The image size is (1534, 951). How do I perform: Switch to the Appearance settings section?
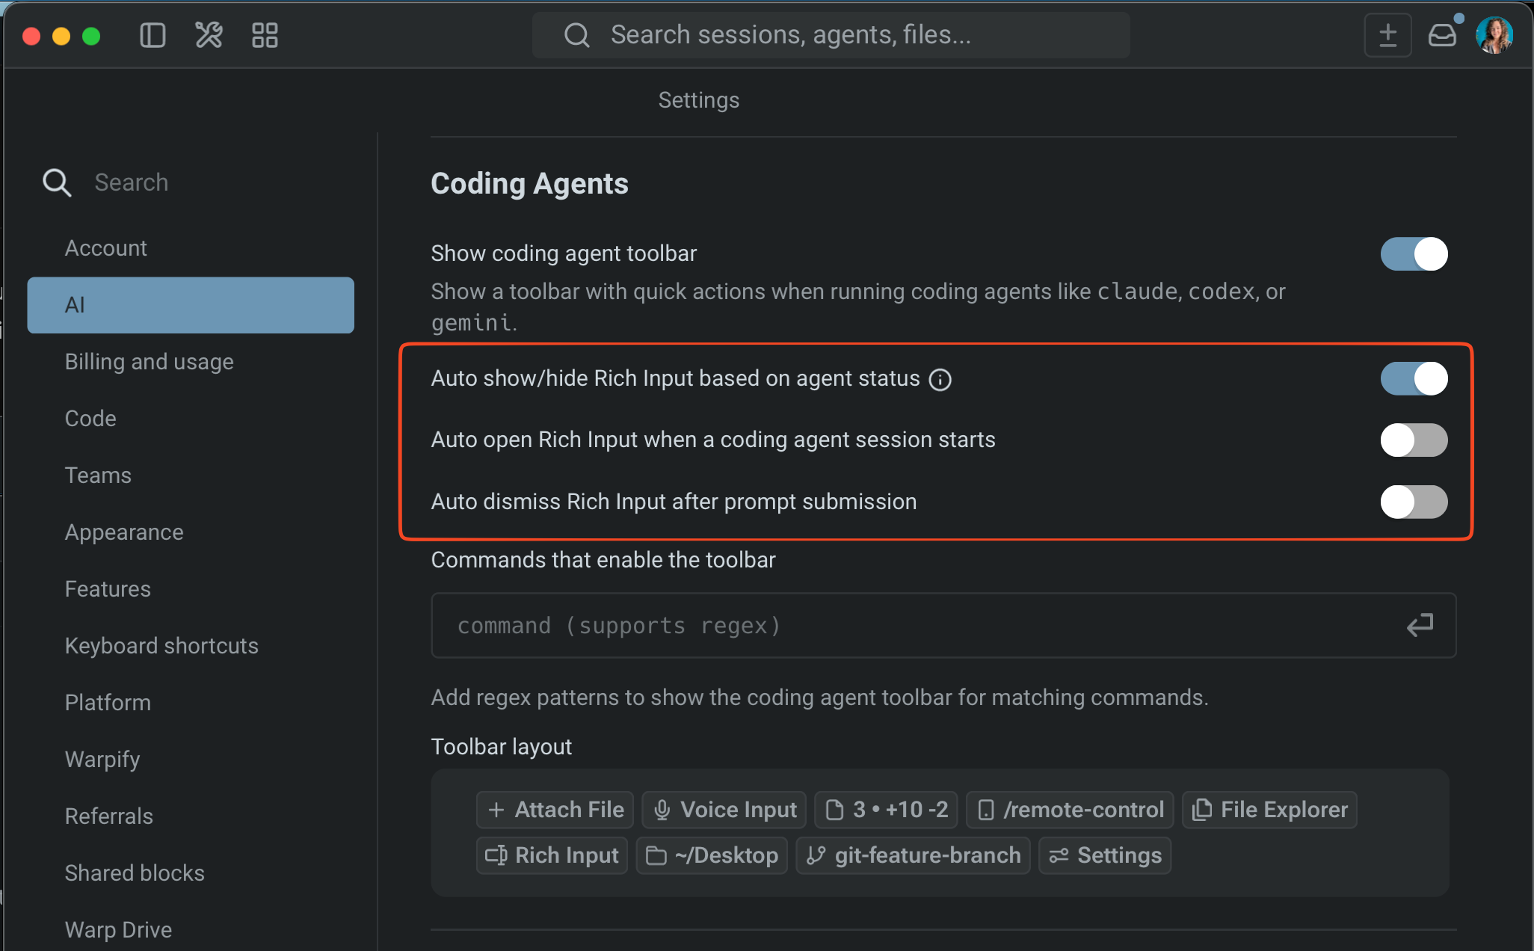click(124, 532)
